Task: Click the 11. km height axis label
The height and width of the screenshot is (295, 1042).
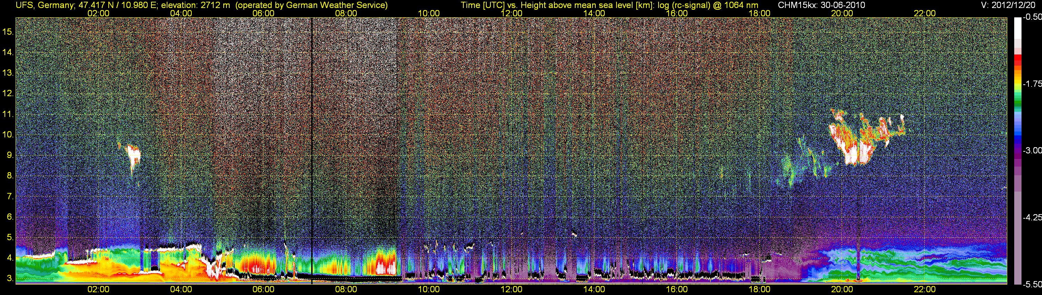Action: pyautogui.click(x=8, y=114)
